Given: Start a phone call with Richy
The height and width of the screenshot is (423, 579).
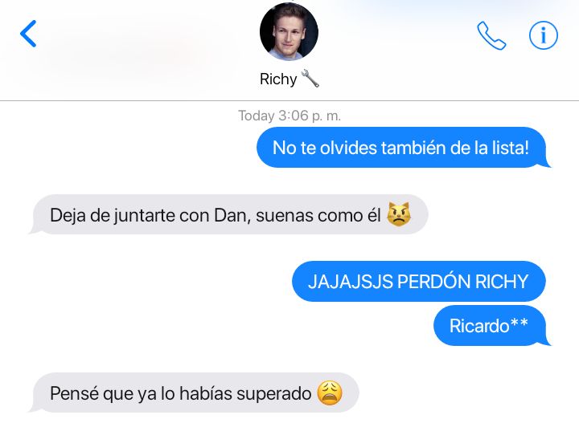Looking at the screenshot, I should coord(491,35).
